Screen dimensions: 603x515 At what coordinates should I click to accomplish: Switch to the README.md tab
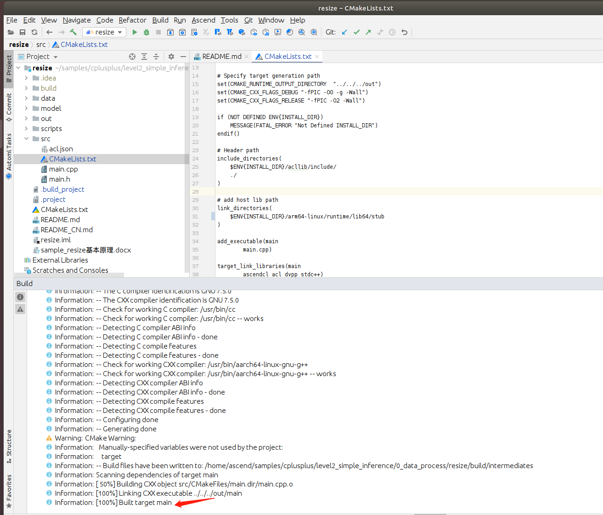[x=221, y=57]
